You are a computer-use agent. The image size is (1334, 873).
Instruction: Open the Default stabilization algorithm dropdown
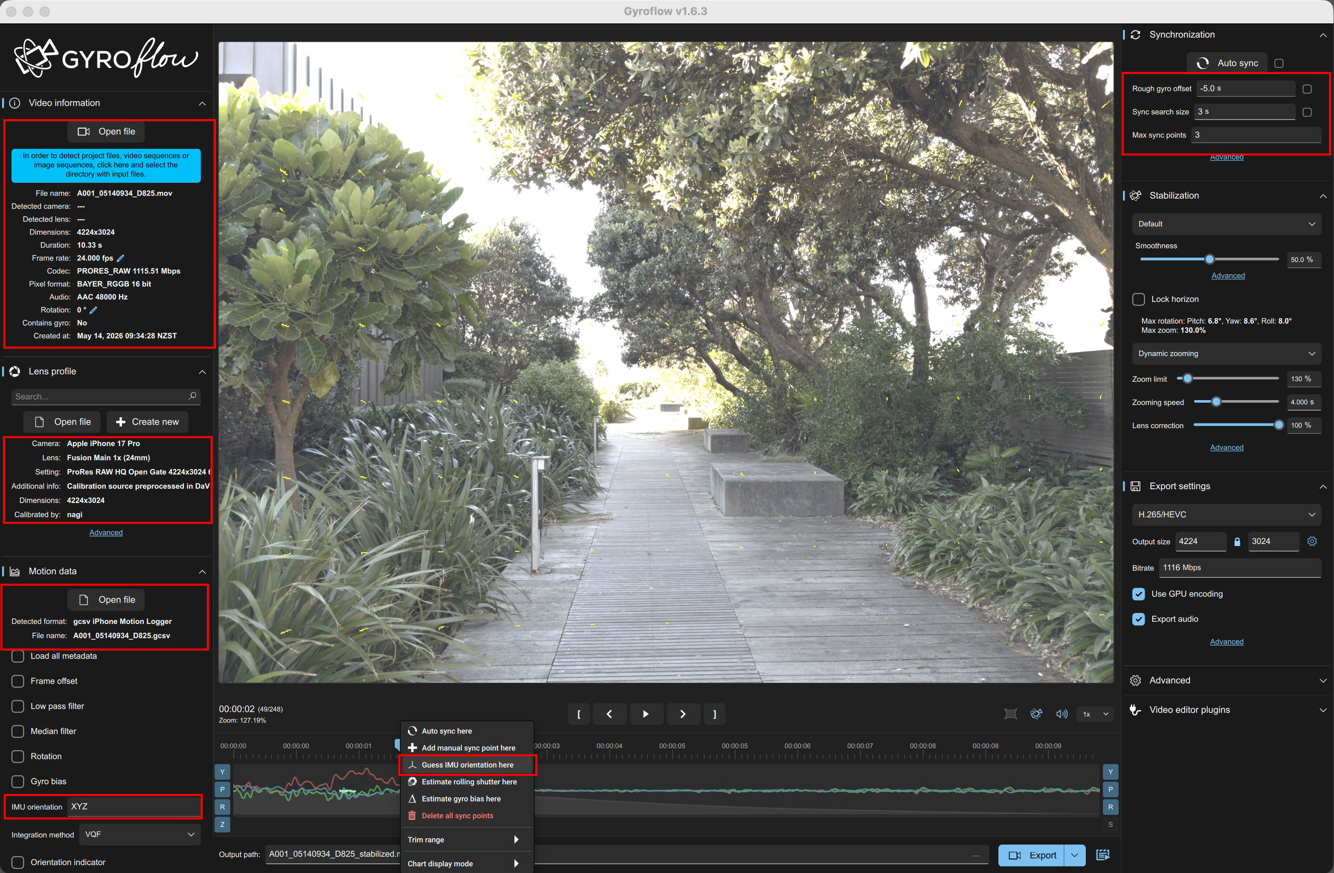(1226, 224)
